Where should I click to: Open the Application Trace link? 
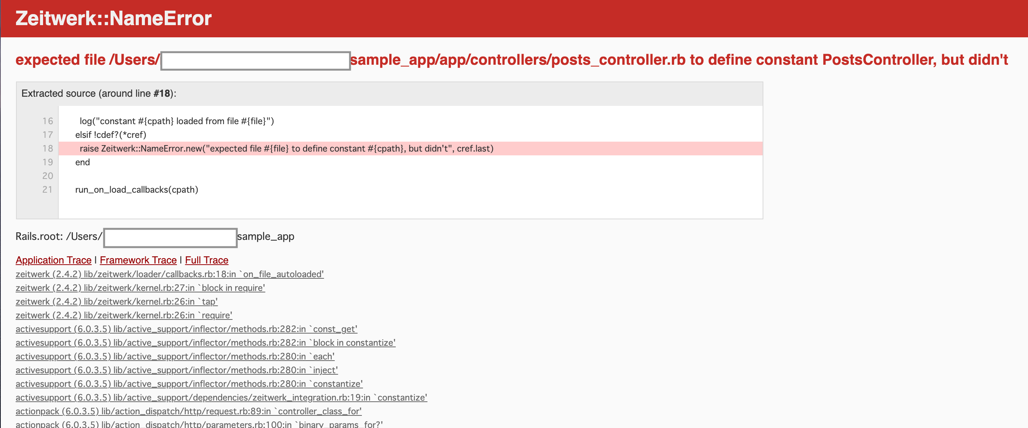click(x=53, y=260)
